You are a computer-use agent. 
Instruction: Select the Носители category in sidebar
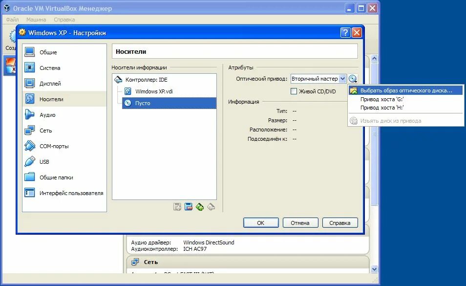(x=64, y=99)
